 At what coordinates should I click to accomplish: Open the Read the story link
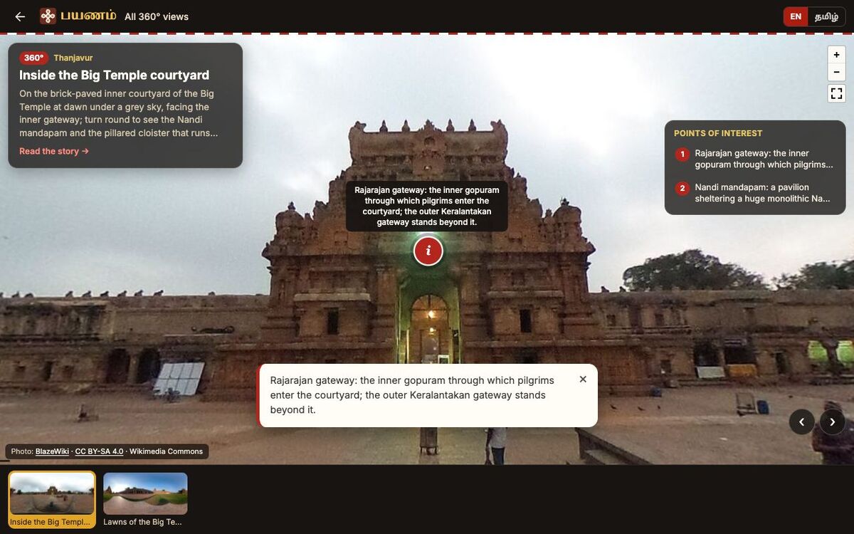(54, 151)
